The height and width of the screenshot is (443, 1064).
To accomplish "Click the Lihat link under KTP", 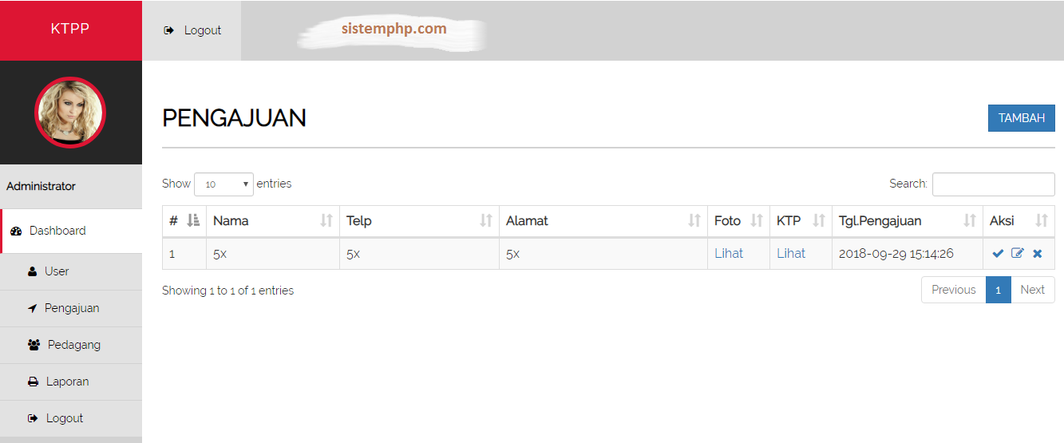I will pyautogui.click(x=791, y=254).
